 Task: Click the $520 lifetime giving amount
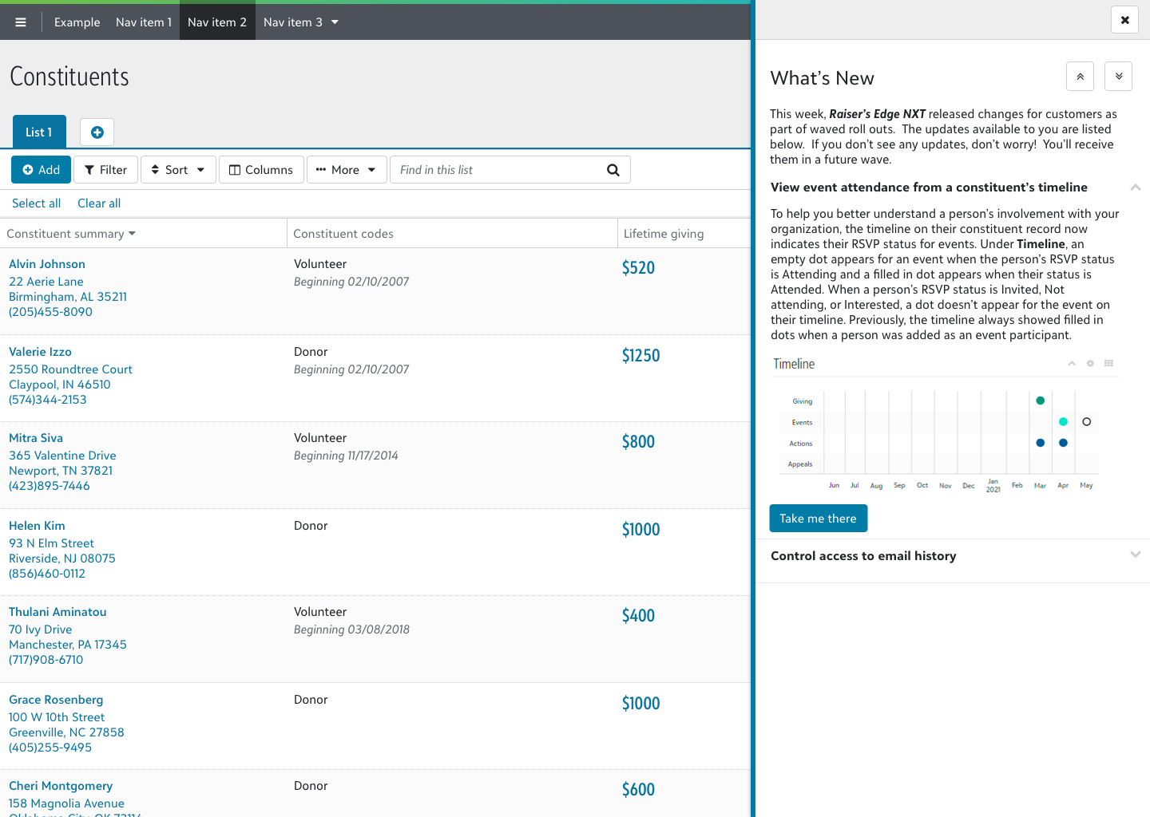point(638,268)
